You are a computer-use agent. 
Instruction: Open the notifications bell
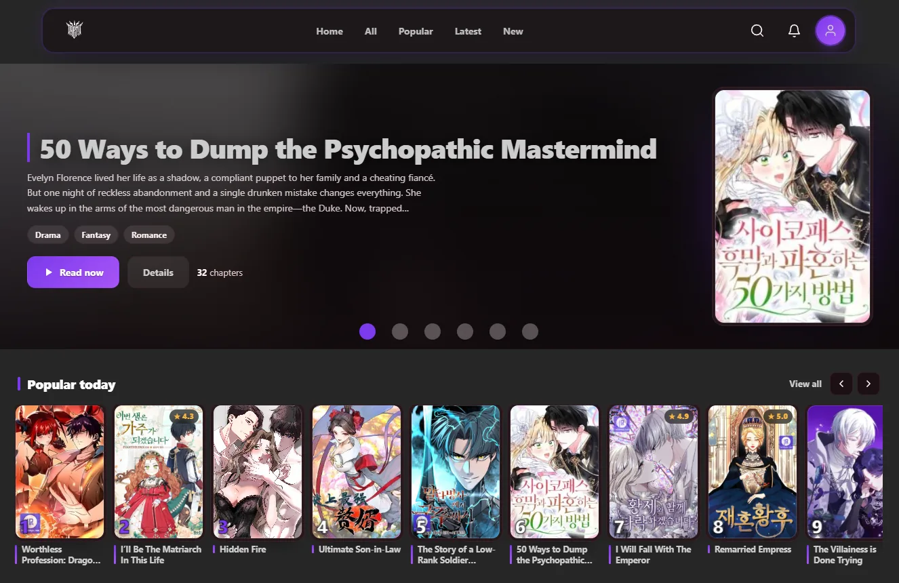point(794,31)
